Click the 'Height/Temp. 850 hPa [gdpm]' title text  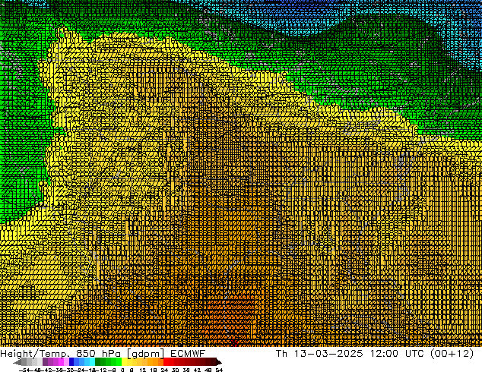tap(81, 354)
